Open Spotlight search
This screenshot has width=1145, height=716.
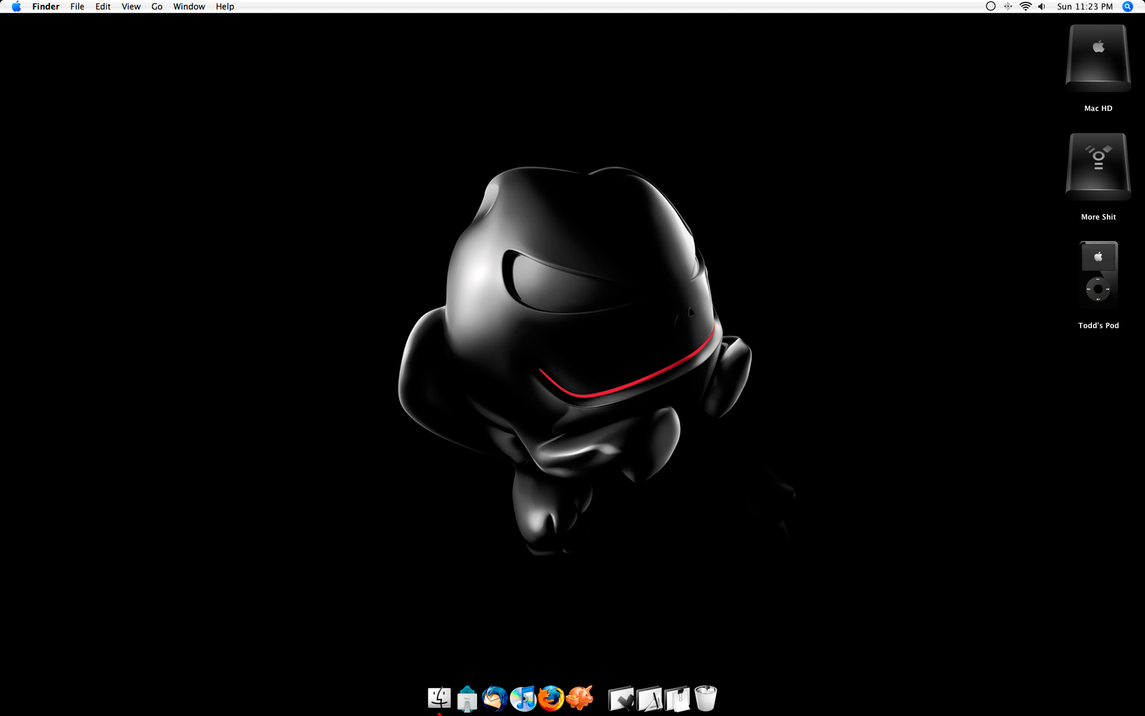click(1128, 7)
